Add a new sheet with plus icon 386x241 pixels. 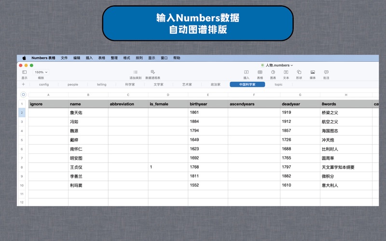tap(23, 84)
